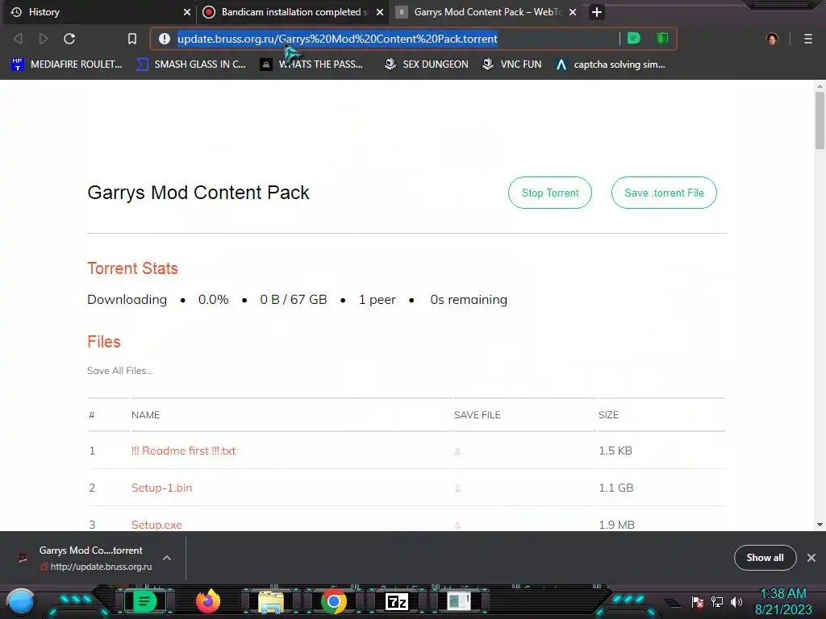Click the 0 B / 67 GB stat
826x619 pixels.
[x=294, y=300]
